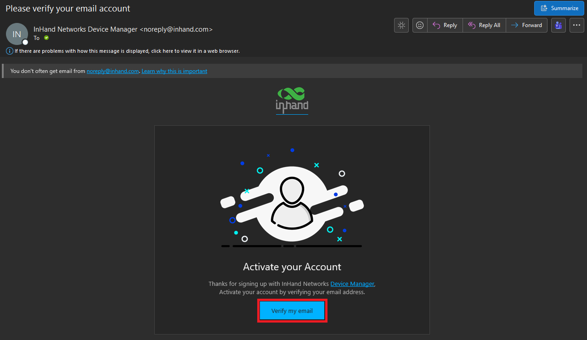Switch theme with the sun icon
Image resolution: width=587 pixels, height=340 pixels.
pyautogui.click(x=401, y=25)
